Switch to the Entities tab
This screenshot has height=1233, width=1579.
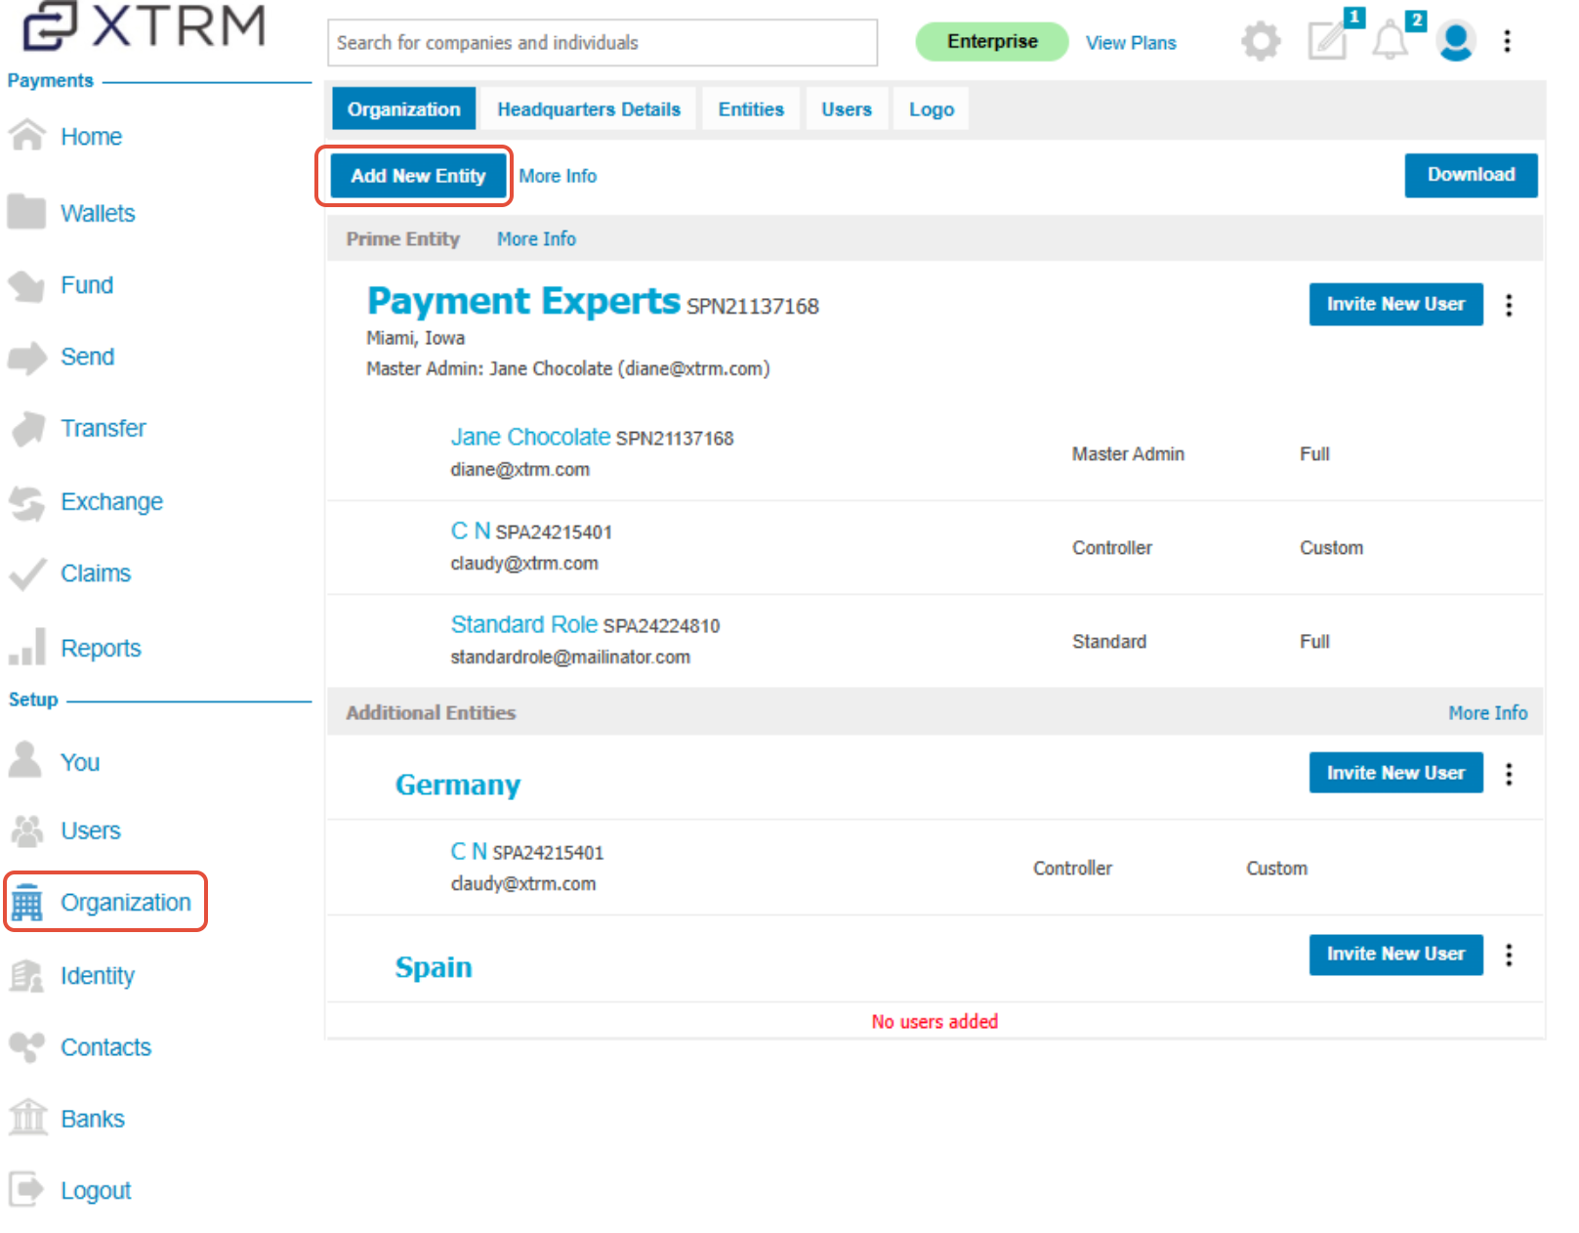coord(751,108)
